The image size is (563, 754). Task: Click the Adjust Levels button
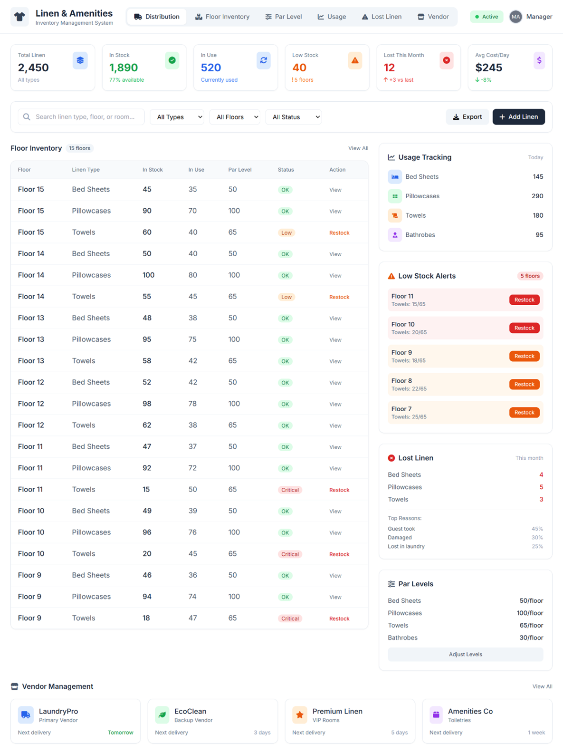pos(465,655)
